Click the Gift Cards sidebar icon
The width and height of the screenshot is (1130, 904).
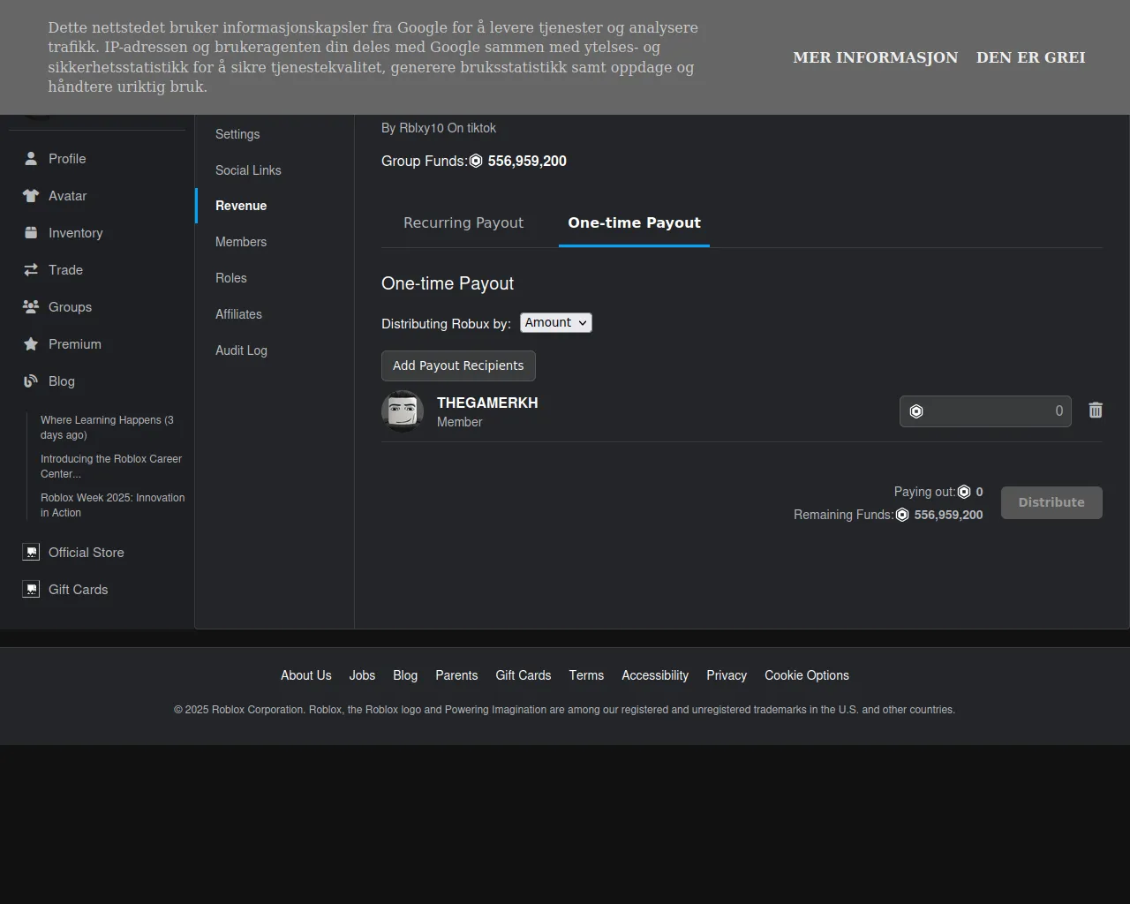tap(31, 590)
